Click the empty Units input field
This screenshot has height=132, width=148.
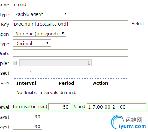(x=70, y=53)
